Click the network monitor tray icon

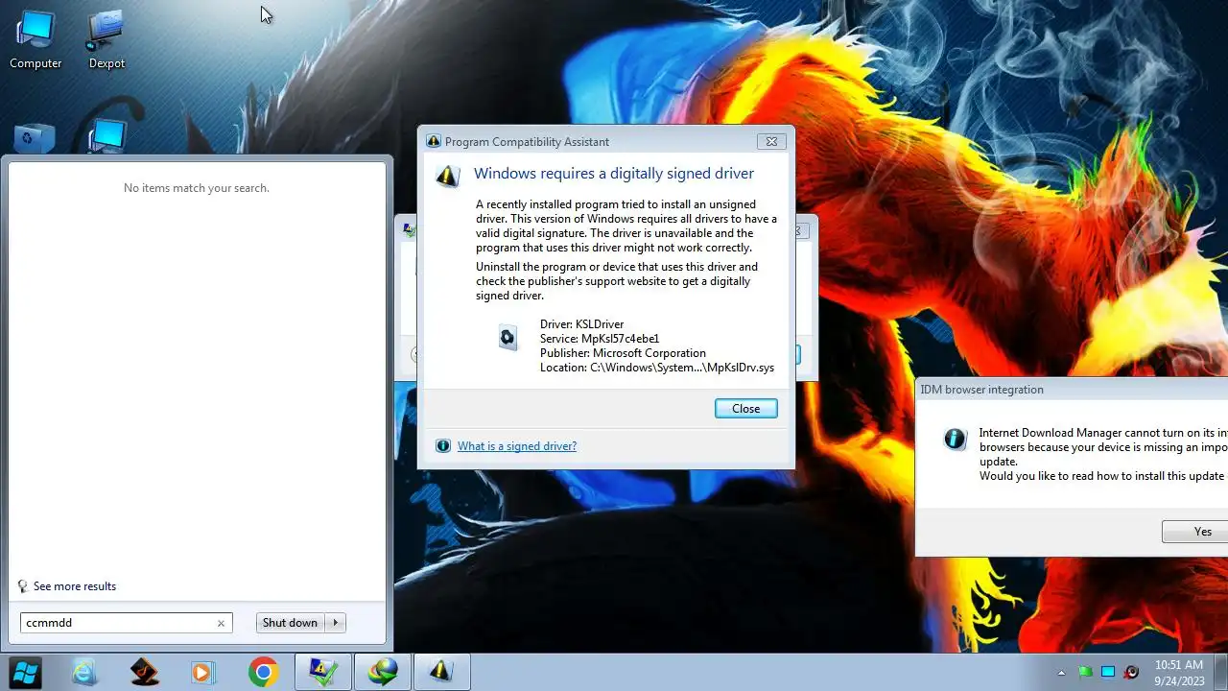1108,672
